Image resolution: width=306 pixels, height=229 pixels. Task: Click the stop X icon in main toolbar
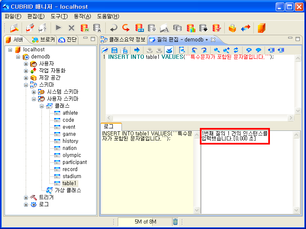point(71,28)
